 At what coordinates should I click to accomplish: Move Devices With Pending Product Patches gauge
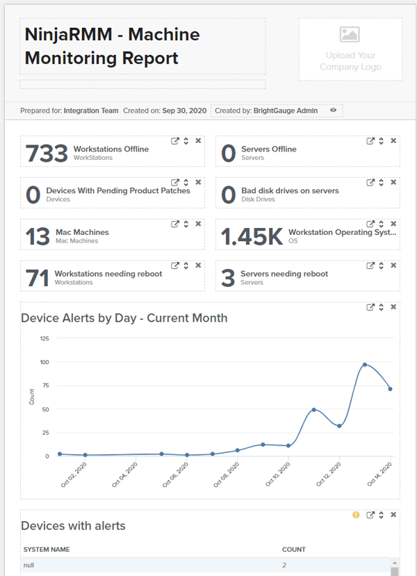[186, 182]
